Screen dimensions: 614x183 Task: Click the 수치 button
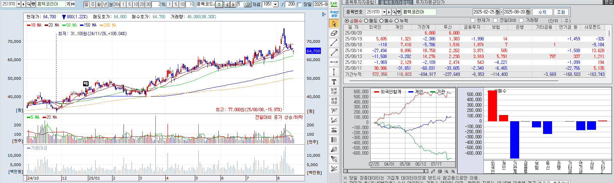[x=542, y=12]
